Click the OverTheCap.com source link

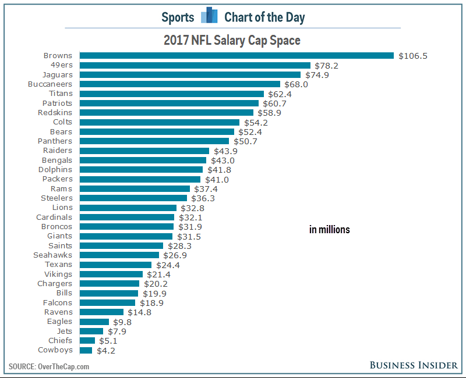[x=63, y=366]
